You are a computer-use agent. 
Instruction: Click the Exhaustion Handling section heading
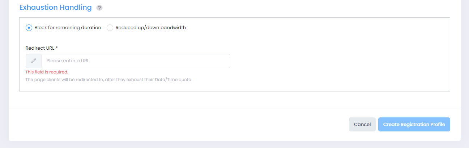[55, 8]
